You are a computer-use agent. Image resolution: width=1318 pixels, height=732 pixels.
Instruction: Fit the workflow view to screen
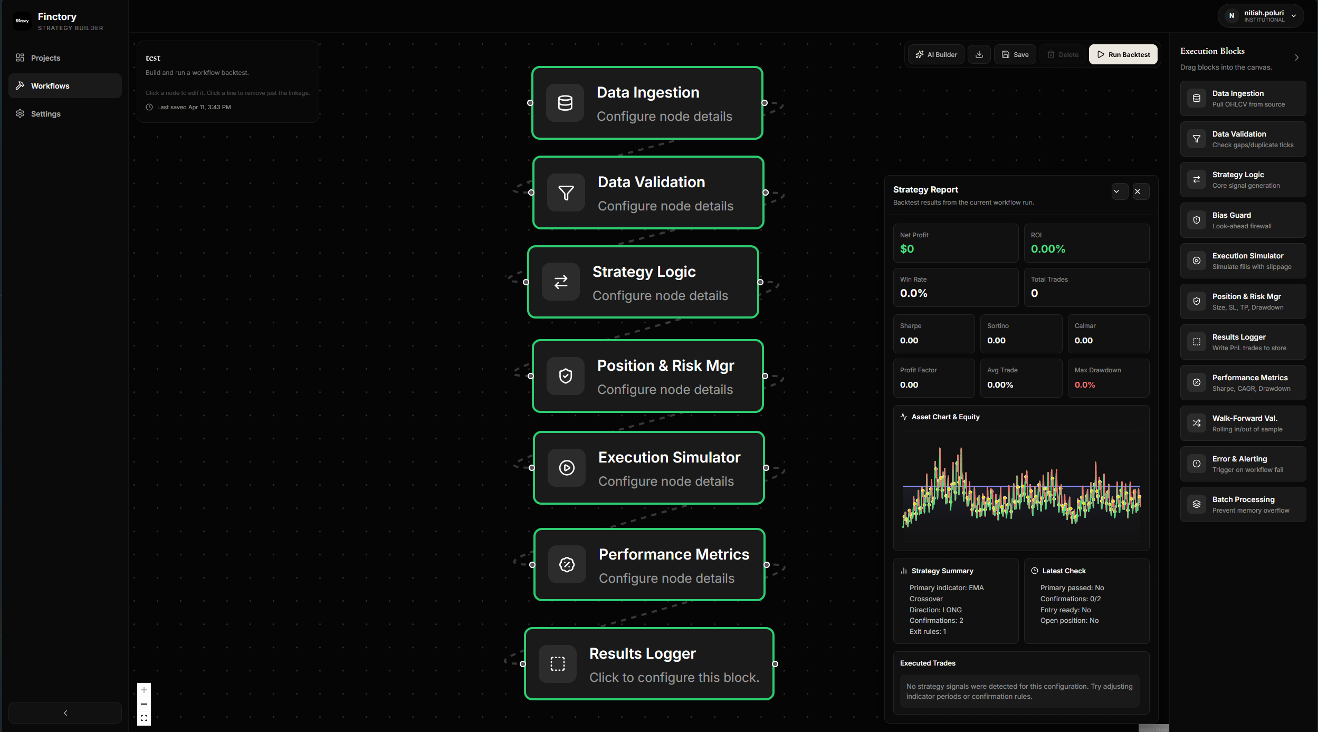(x=144, y=718)
